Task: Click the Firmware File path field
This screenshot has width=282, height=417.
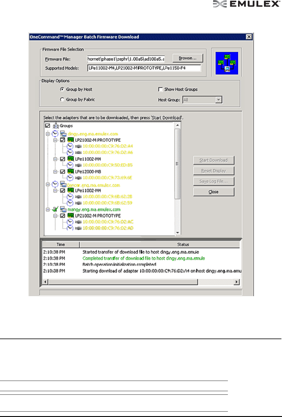Action: click(x=126, y=59)
